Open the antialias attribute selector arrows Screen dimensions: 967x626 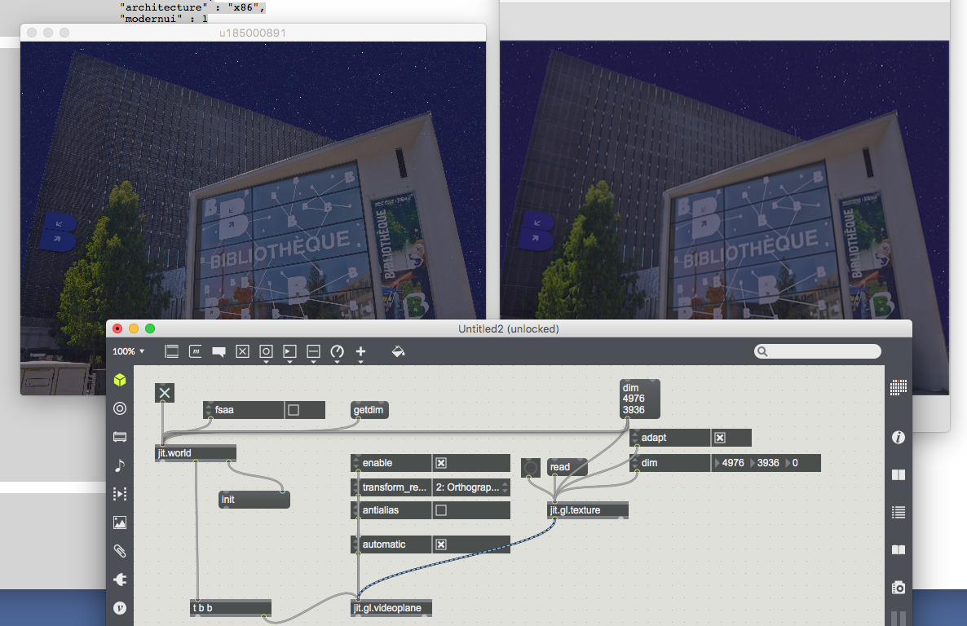(x=355, y=511)
